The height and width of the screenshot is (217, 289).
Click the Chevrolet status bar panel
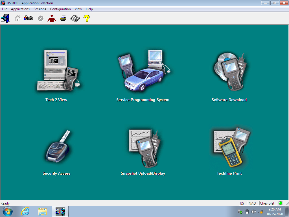click(268, 203)
